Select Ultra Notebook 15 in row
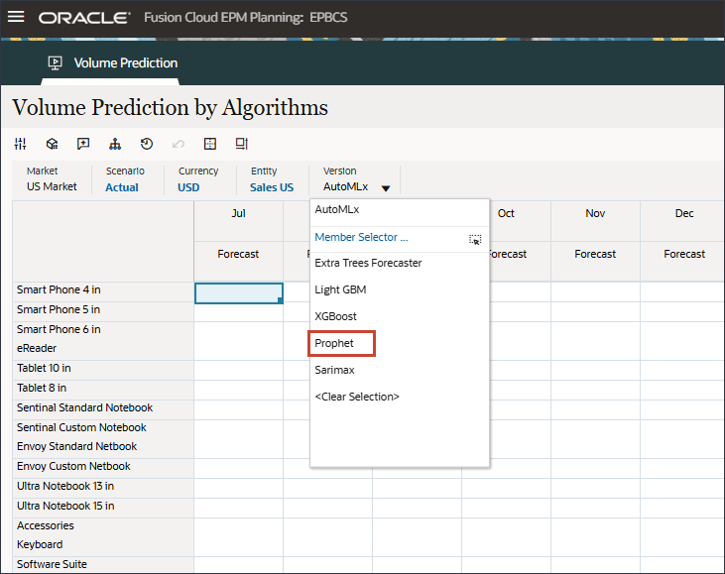 click(65, 507)
